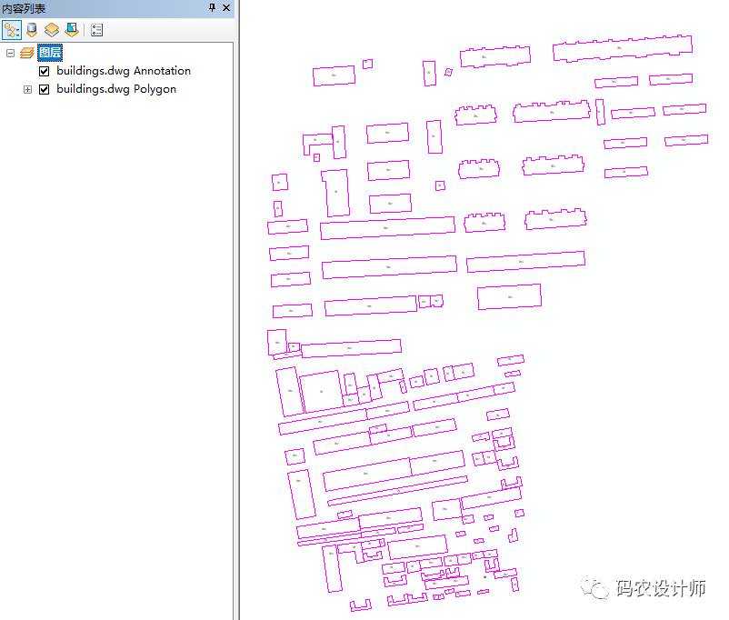The height and width of the screenshot is (620, 729).
Task: Close the 内容列表 panel
Action: coord(227,7)
